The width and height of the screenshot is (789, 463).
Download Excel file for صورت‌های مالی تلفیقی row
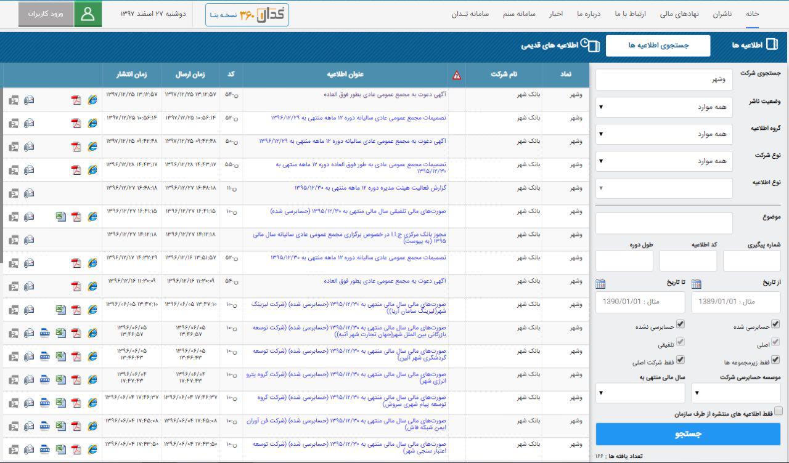coord(60,217)
